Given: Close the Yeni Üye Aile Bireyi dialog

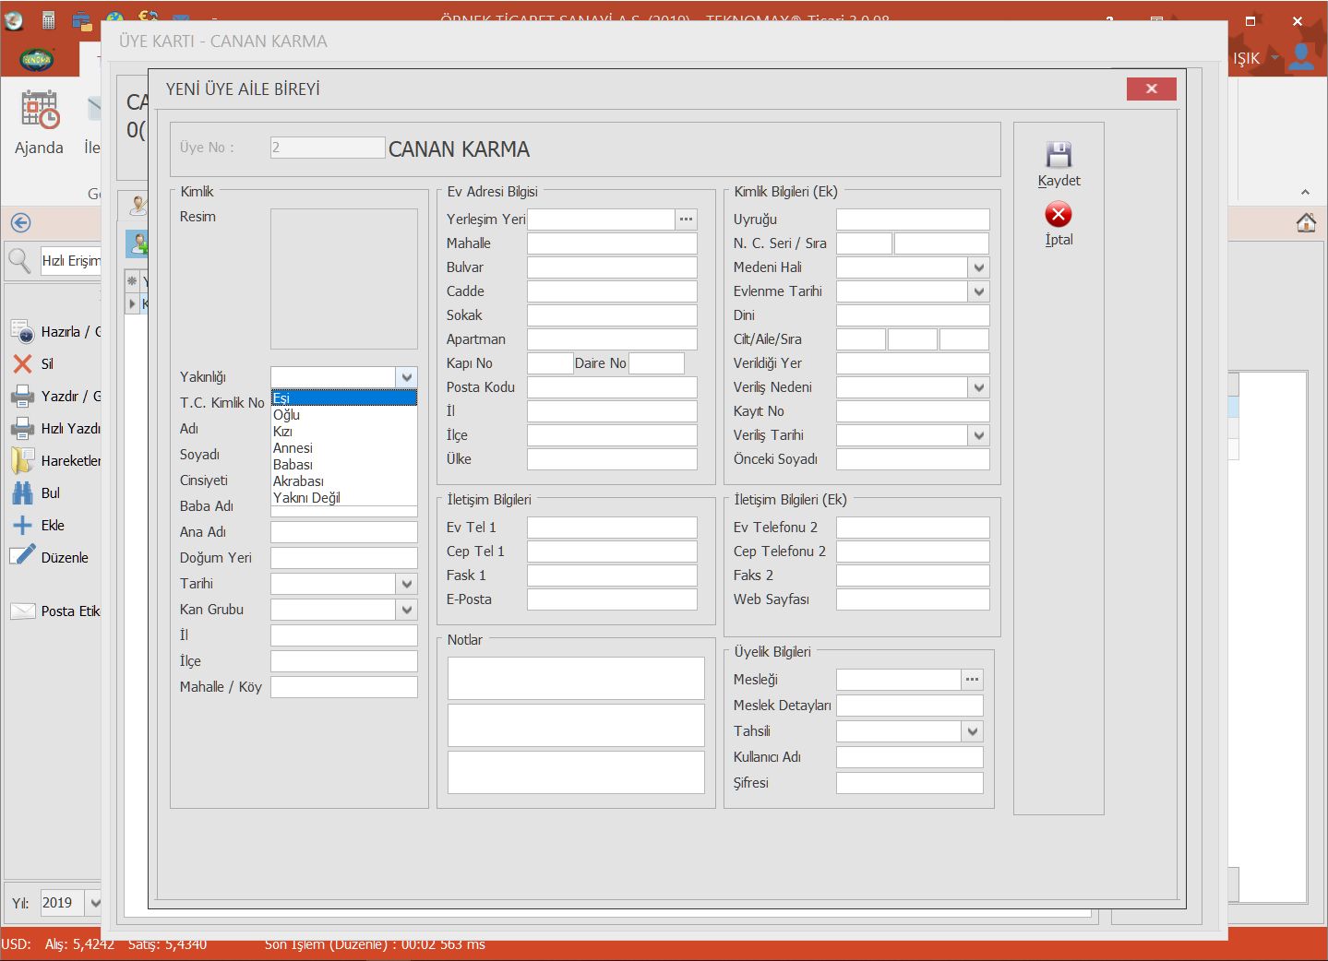Looking at the screenshot, I should [1151, 89].
